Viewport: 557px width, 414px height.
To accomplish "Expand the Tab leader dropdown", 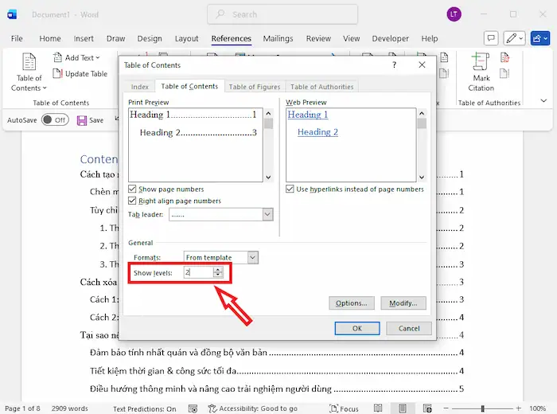I will (x=267, y=214).
